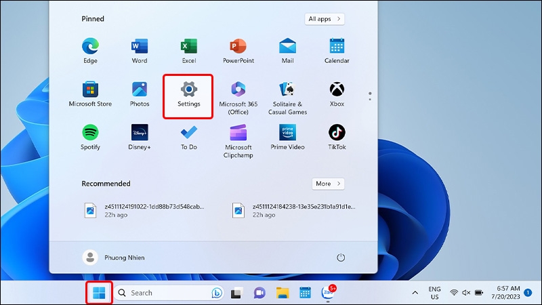Open recommended file z4511124191022
Image resolution: width=542 pixels, height=305 pixels.
click(x=144, y=210)
